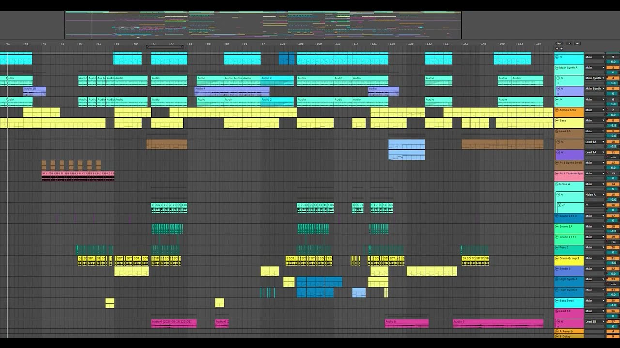620x348 pixels.
Task: Toggle activator 13 on Pt 1 Texture Syn
Action: click(x=613, y=174)
